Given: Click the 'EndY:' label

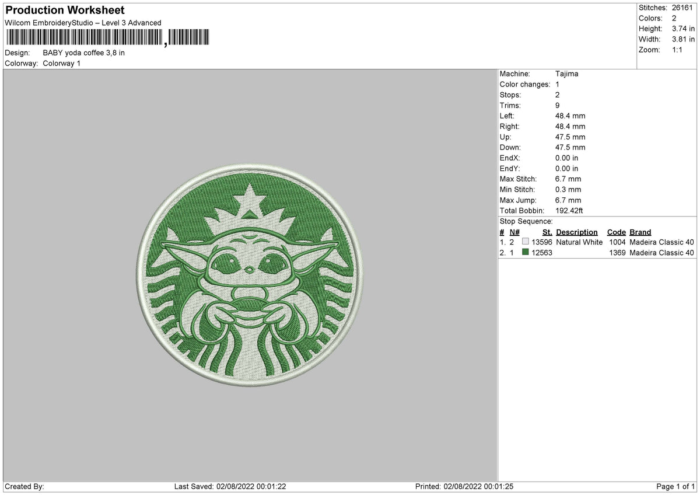Looking at the screenshot, I should click(510, 169).
